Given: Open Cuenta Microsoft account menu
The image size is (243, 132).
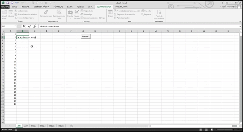Looking at the screenshot, I should coord(228,7).
